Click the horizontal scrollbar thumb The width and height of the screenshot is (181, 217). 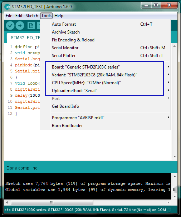click(x=52, y=202)
